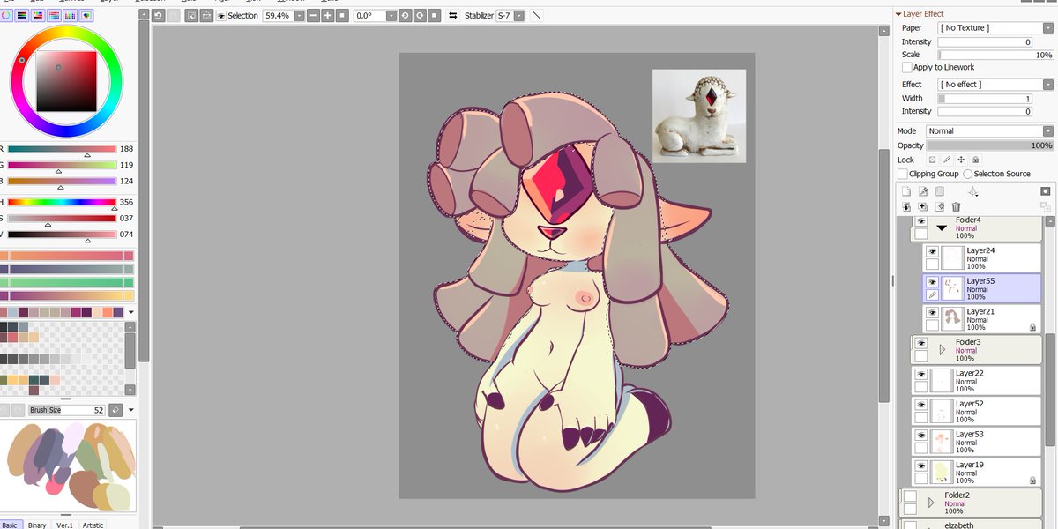The height and width of the screenshot is (529, 1058).
Task: Switch to the Basic brush tab
Action: coord(10,525)
